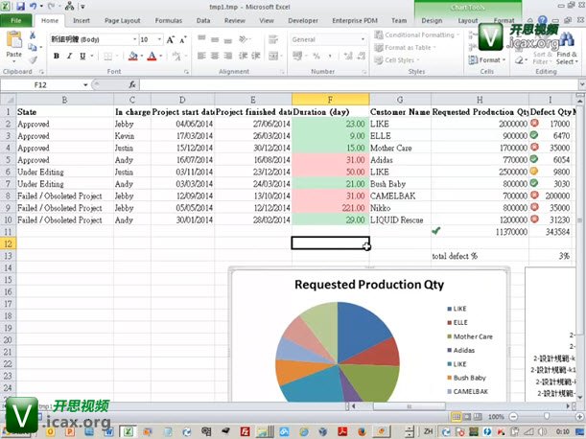The image size is (586, 439).
Task: Click the Bottom Align icon
Action: (x=228, y=39)
